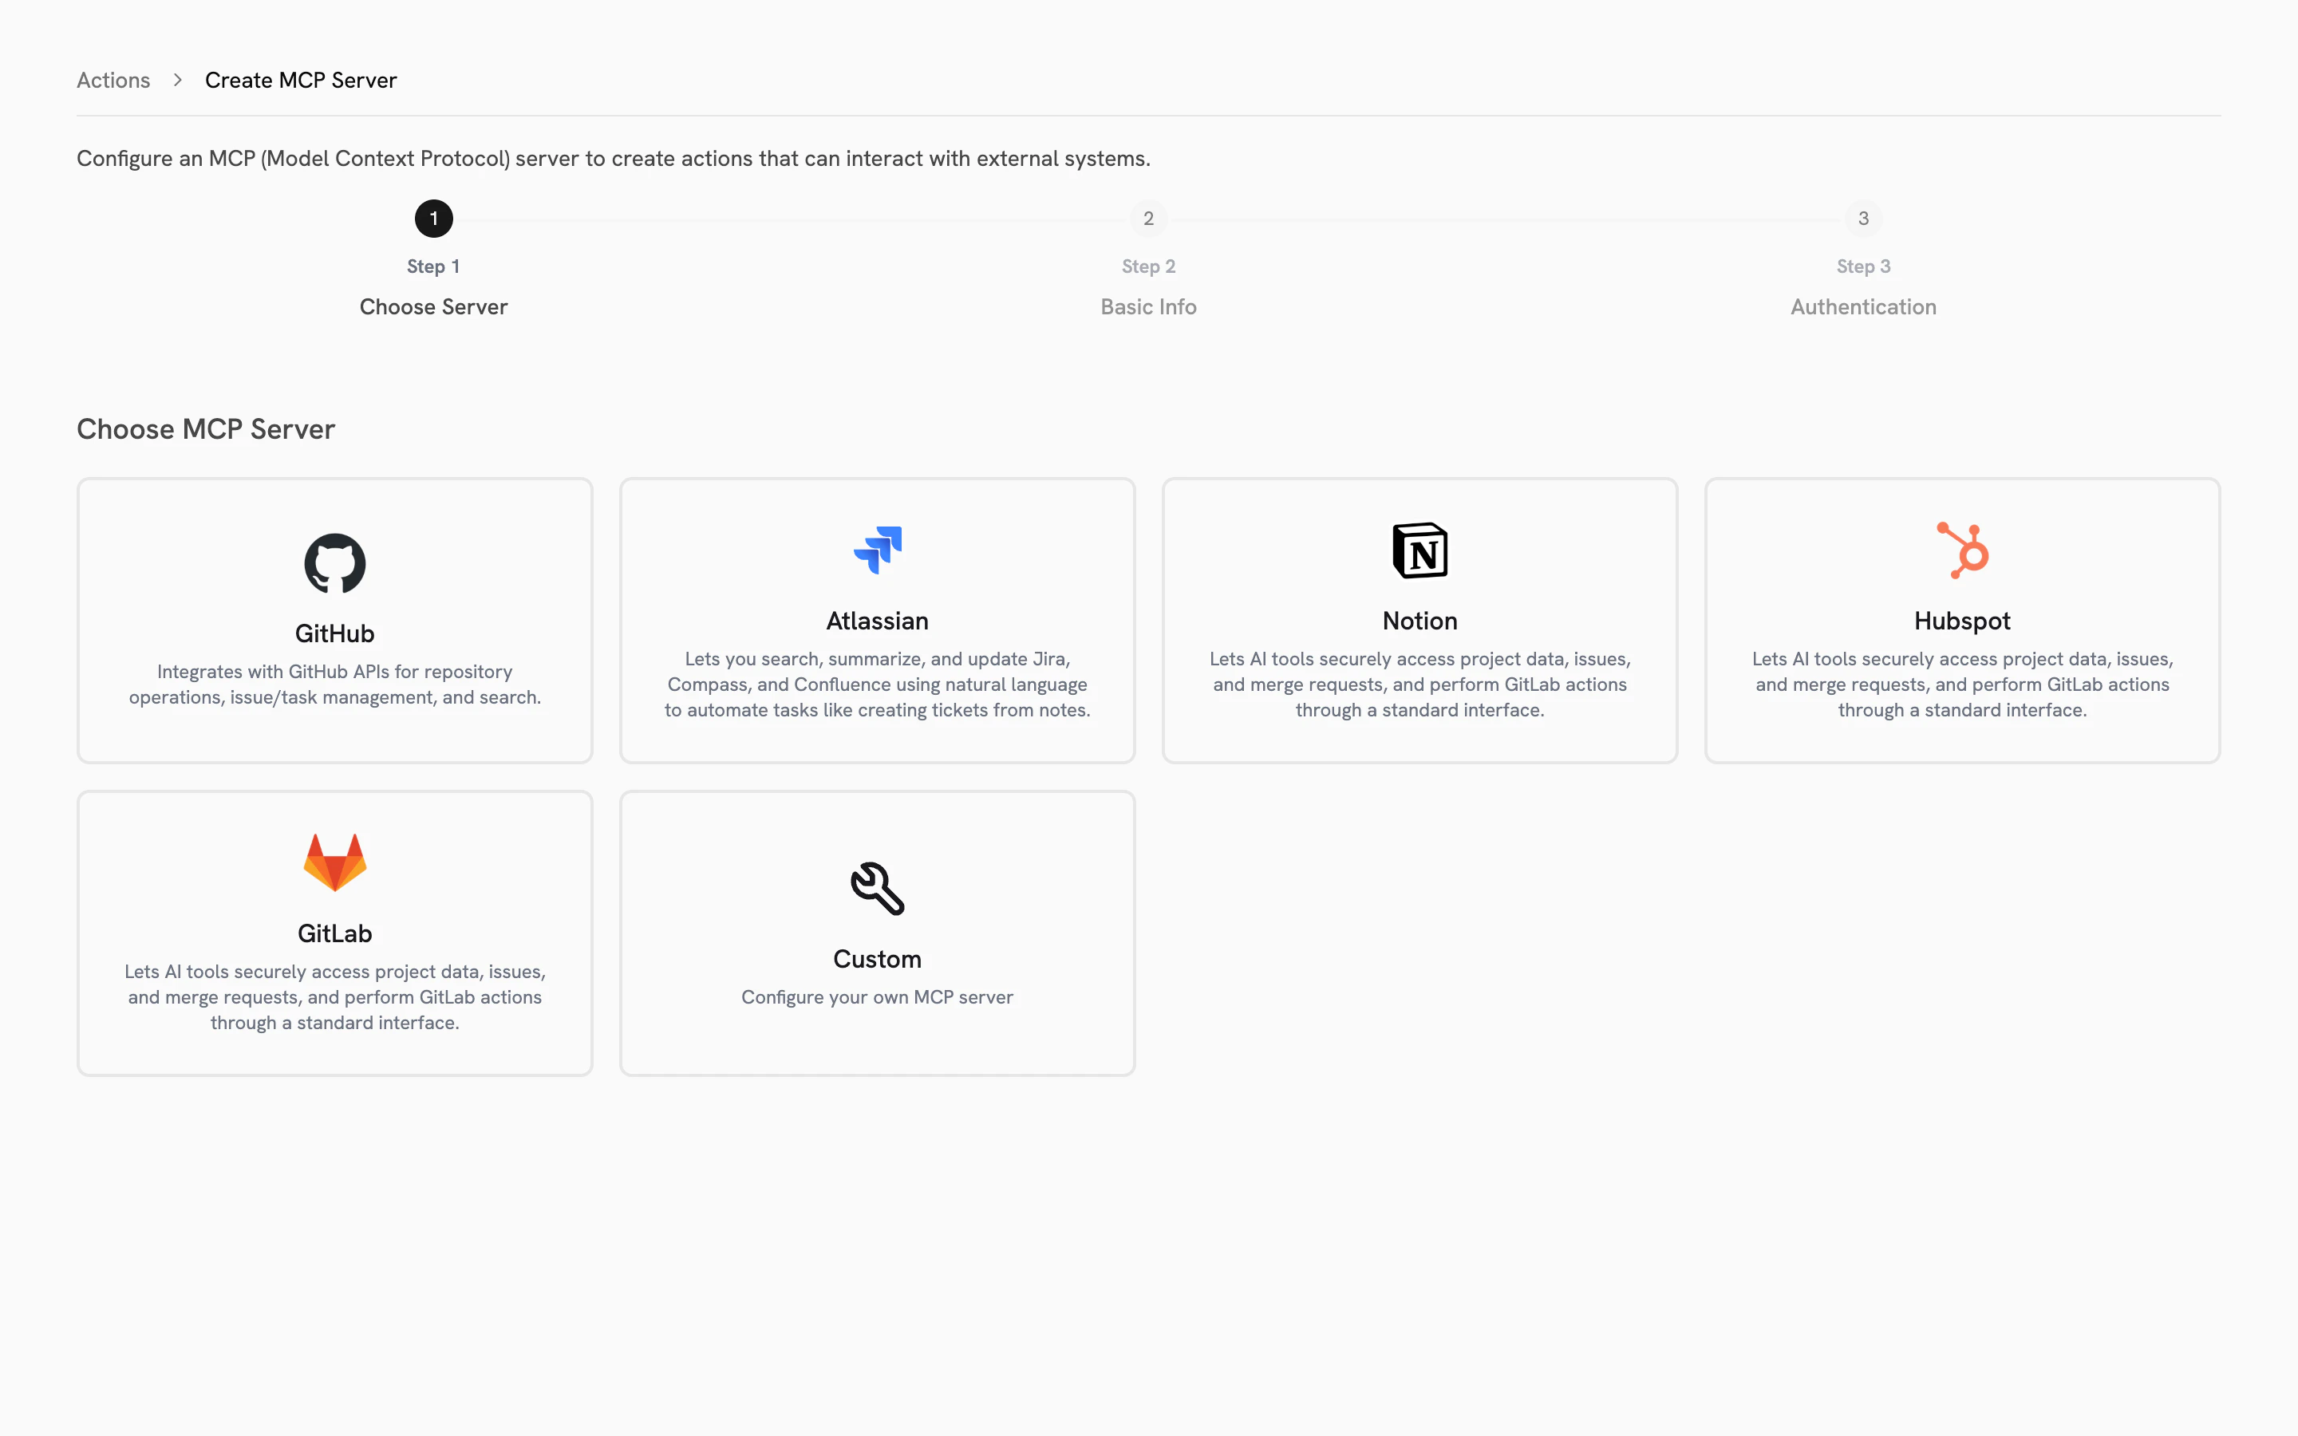Viewport: 2298px width, 1436px height.
Task: Select the GitHub server card
Action: point(334,620)
